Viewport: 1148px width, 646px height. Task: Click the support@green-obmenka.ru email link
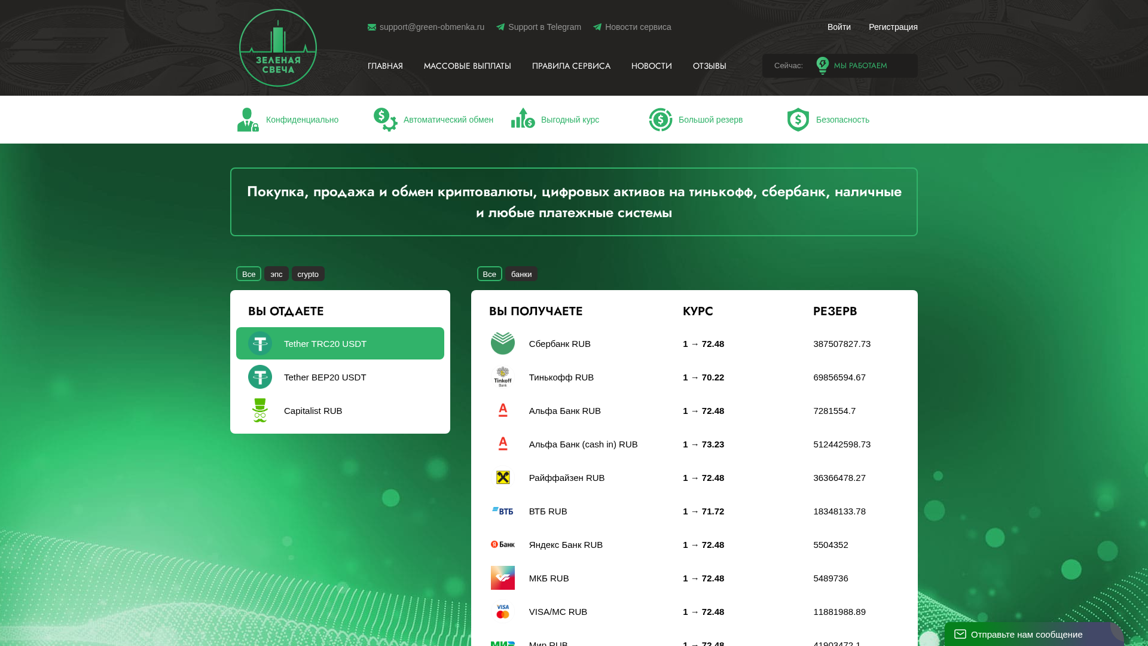[432, 27]
